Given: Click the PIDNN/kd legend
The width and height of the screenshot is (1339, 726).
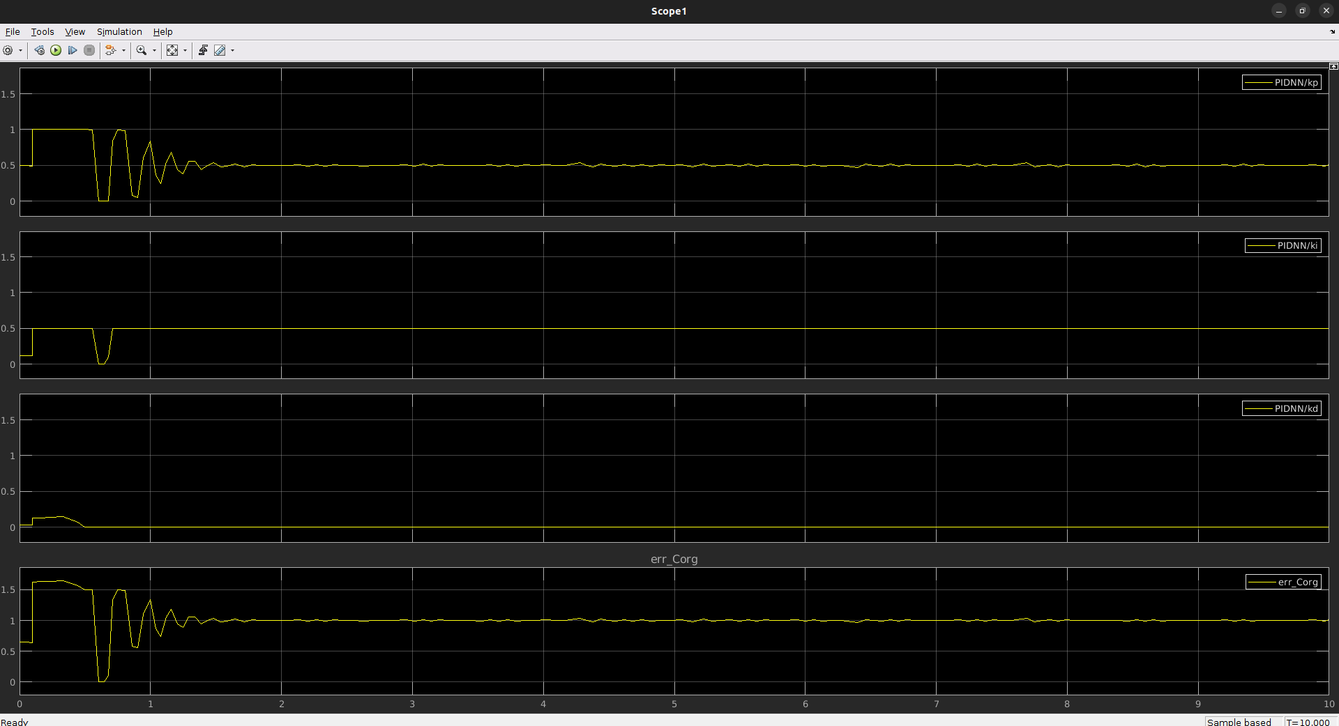Looking at the screenshot, I should (1282, 408).
